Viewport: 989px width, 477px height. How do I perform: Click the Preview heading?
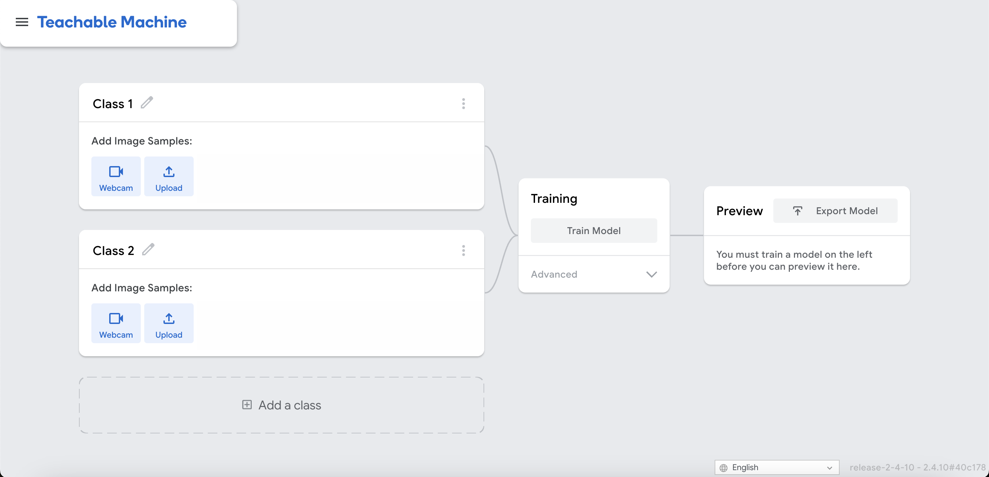click(x=739, y=211)
